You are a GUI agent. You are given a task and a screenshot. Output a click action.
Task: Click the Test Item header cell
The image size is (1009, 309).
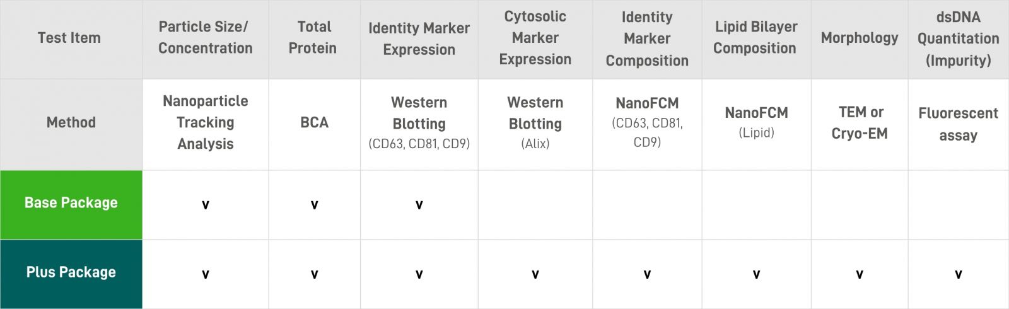coord(71,39)
